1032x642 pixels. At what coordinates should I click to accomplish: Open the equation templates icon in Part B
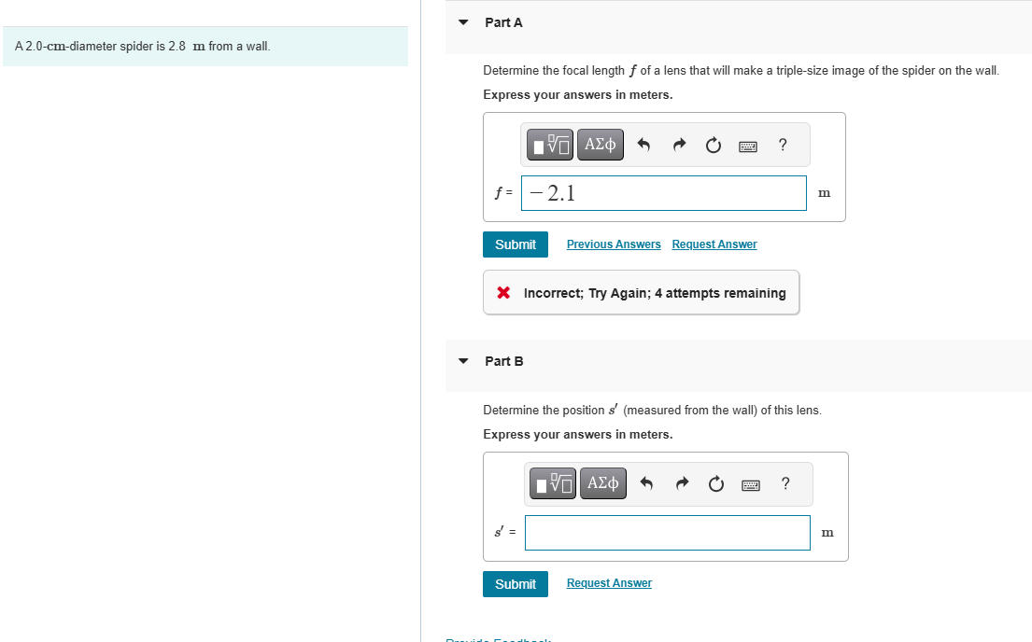552,483
